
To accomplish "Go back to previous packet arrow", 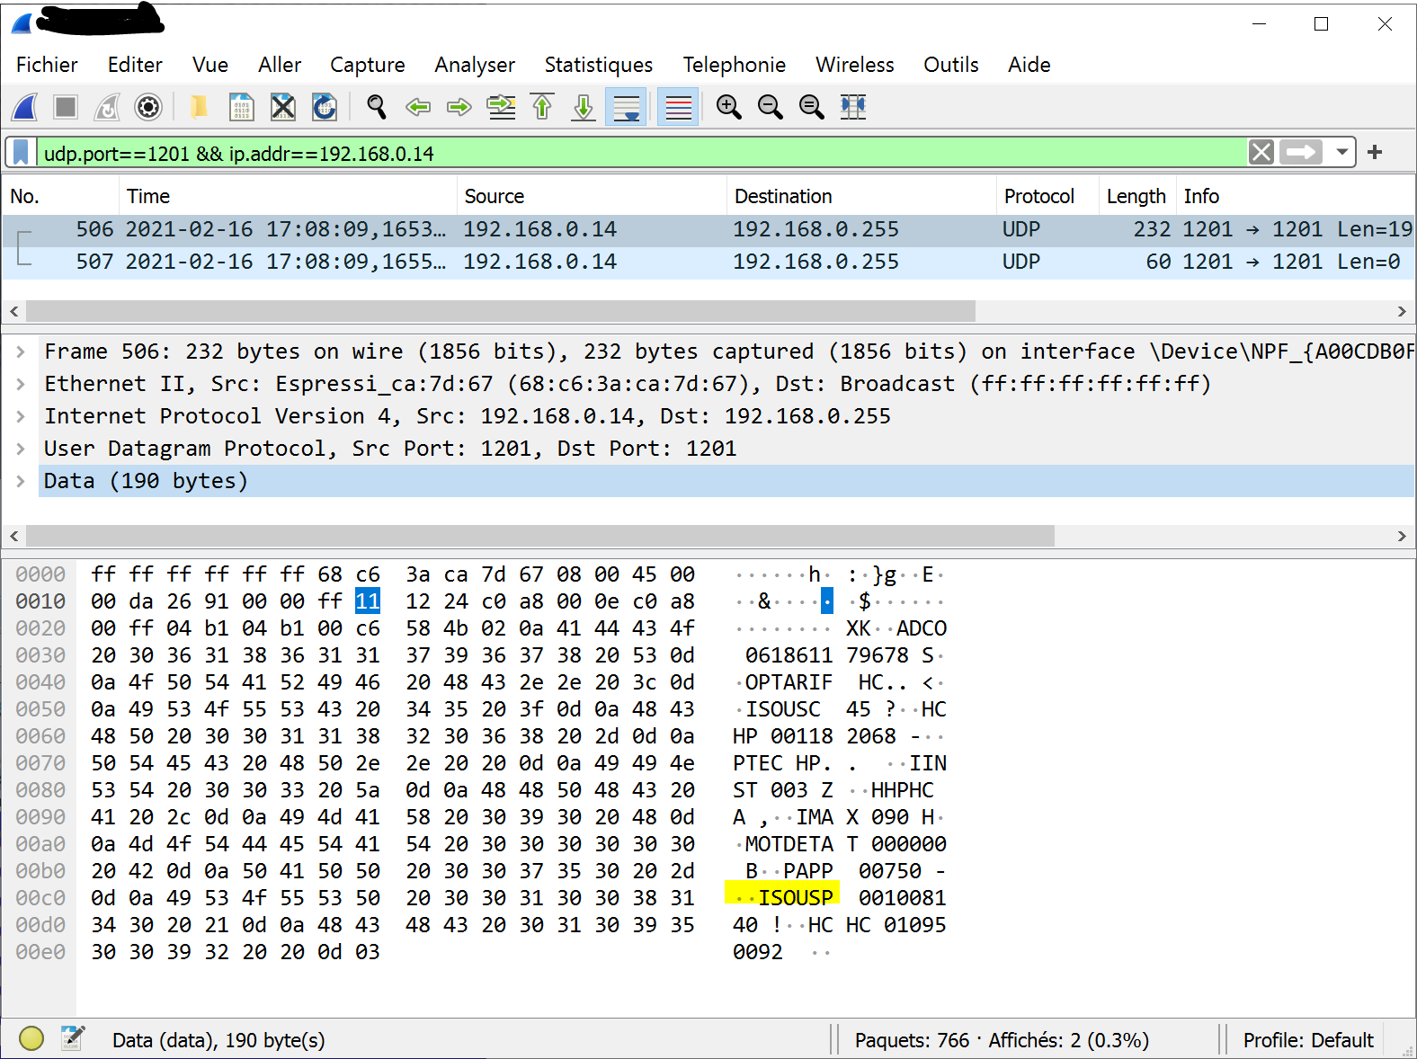I will click(x=418, y=107).
